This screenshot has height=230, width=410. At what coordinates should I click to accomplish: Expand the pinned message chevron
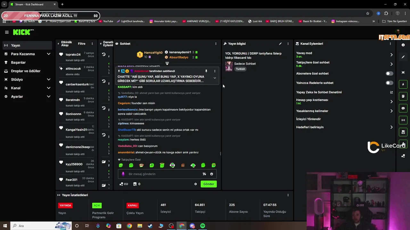coord(215,78)
